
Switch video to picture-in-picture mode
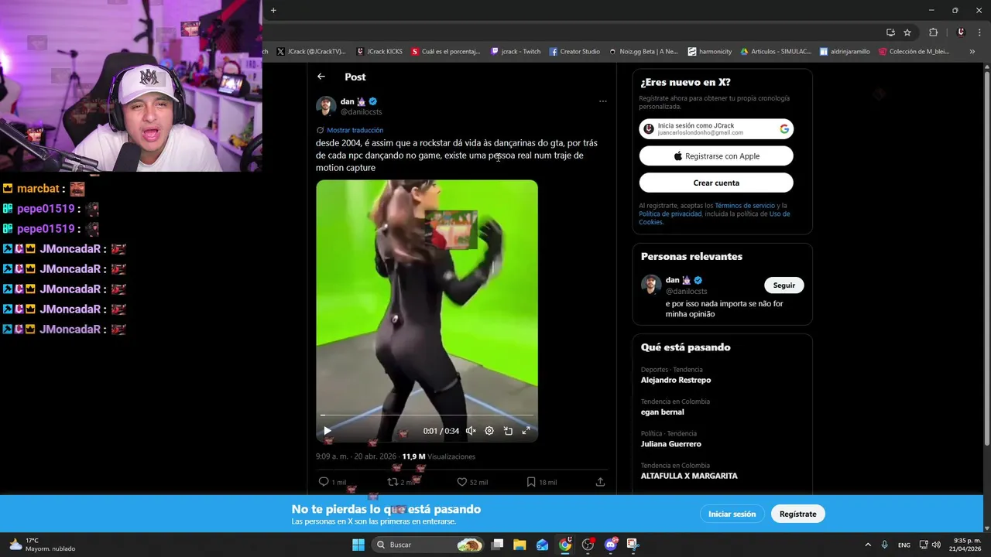pos(508,431)
